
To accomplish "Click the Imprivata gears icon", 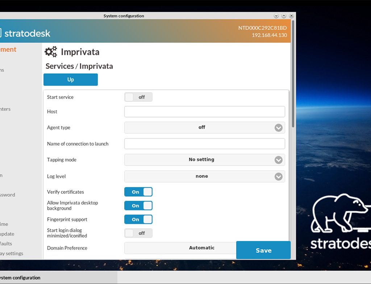I will click(x=51, y=52).
